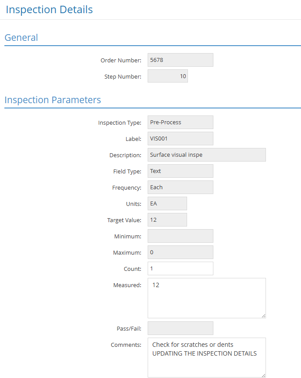
Task: Click inside the Measured text area
Action: tap(206, 298)
